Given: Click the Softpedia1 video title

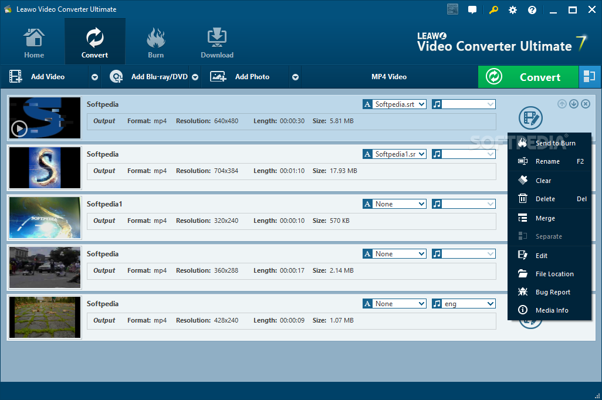Looking at the screenshot, I should pos(104,204).
